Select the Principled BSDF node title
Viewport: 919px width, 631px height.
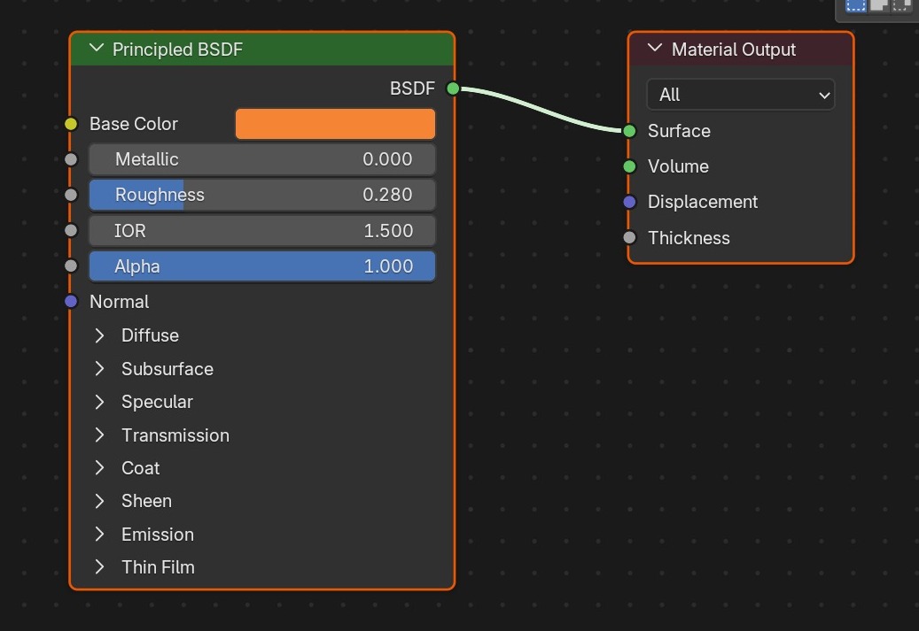click(177, 50)
